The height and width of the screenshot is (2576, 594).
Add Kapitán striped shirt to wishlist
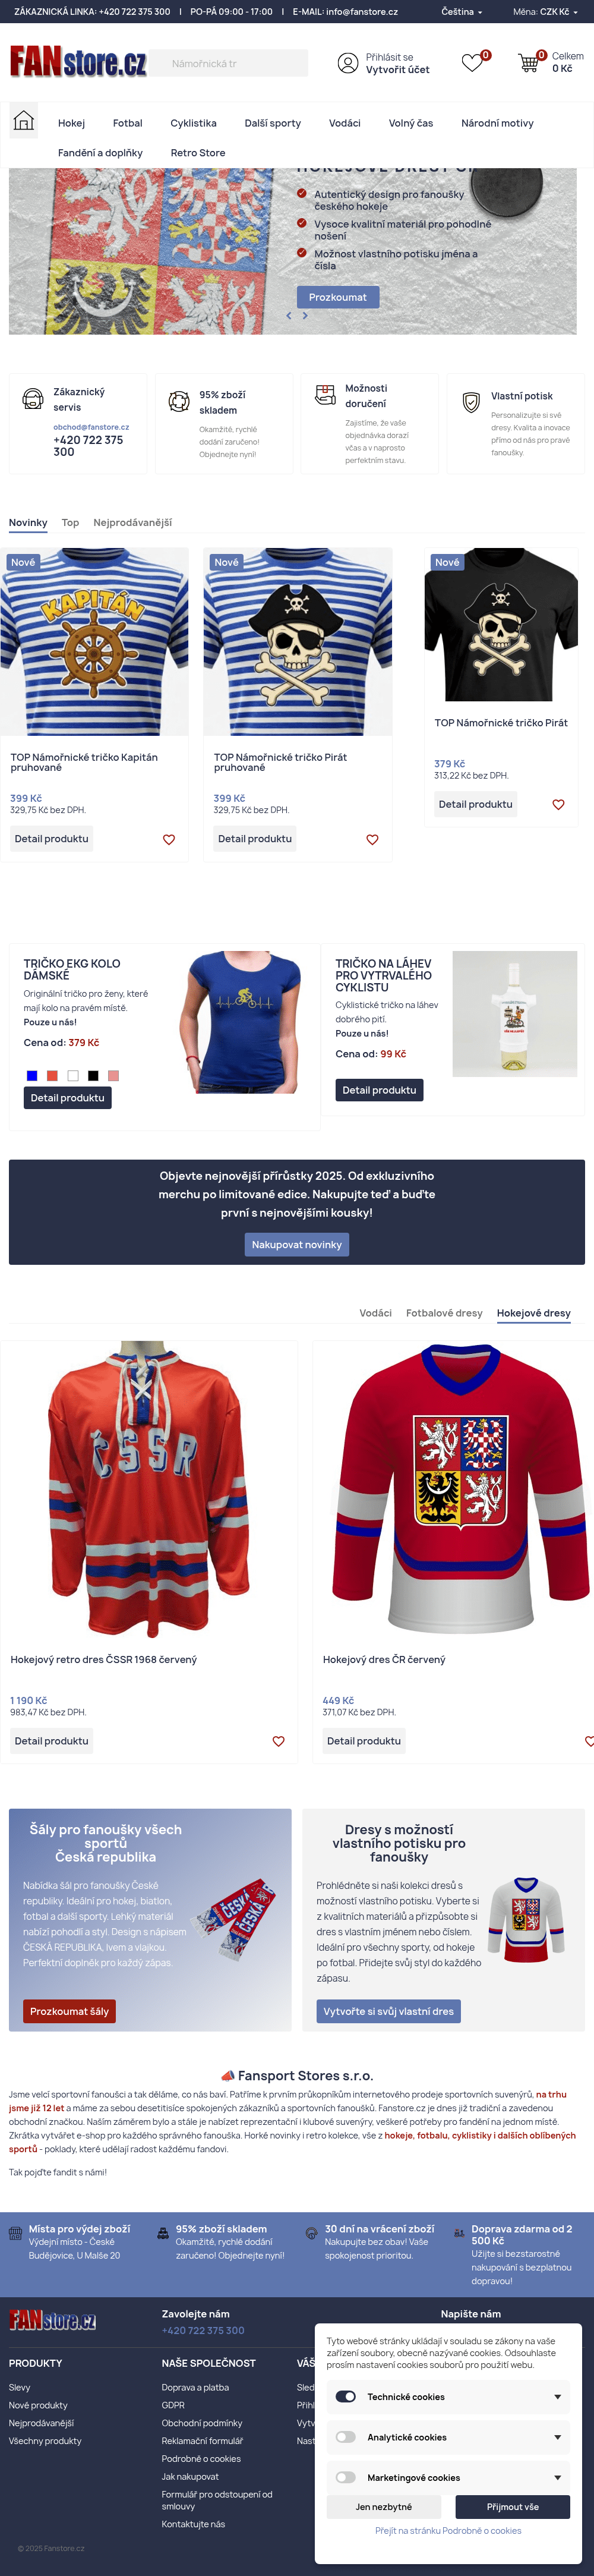[x=169, y=839]
